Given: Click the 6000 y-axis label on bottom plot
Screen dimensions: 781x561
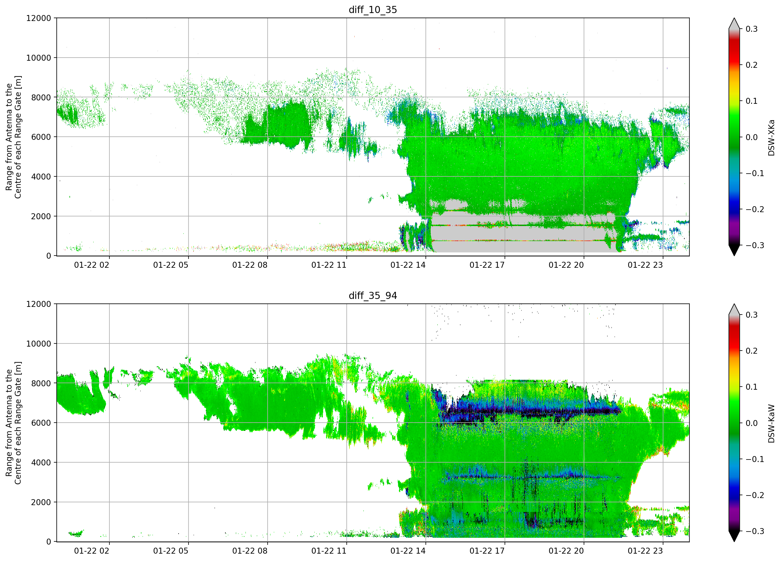Looking at the screenshot, I should pyautogui.click(x=41, y=423).
